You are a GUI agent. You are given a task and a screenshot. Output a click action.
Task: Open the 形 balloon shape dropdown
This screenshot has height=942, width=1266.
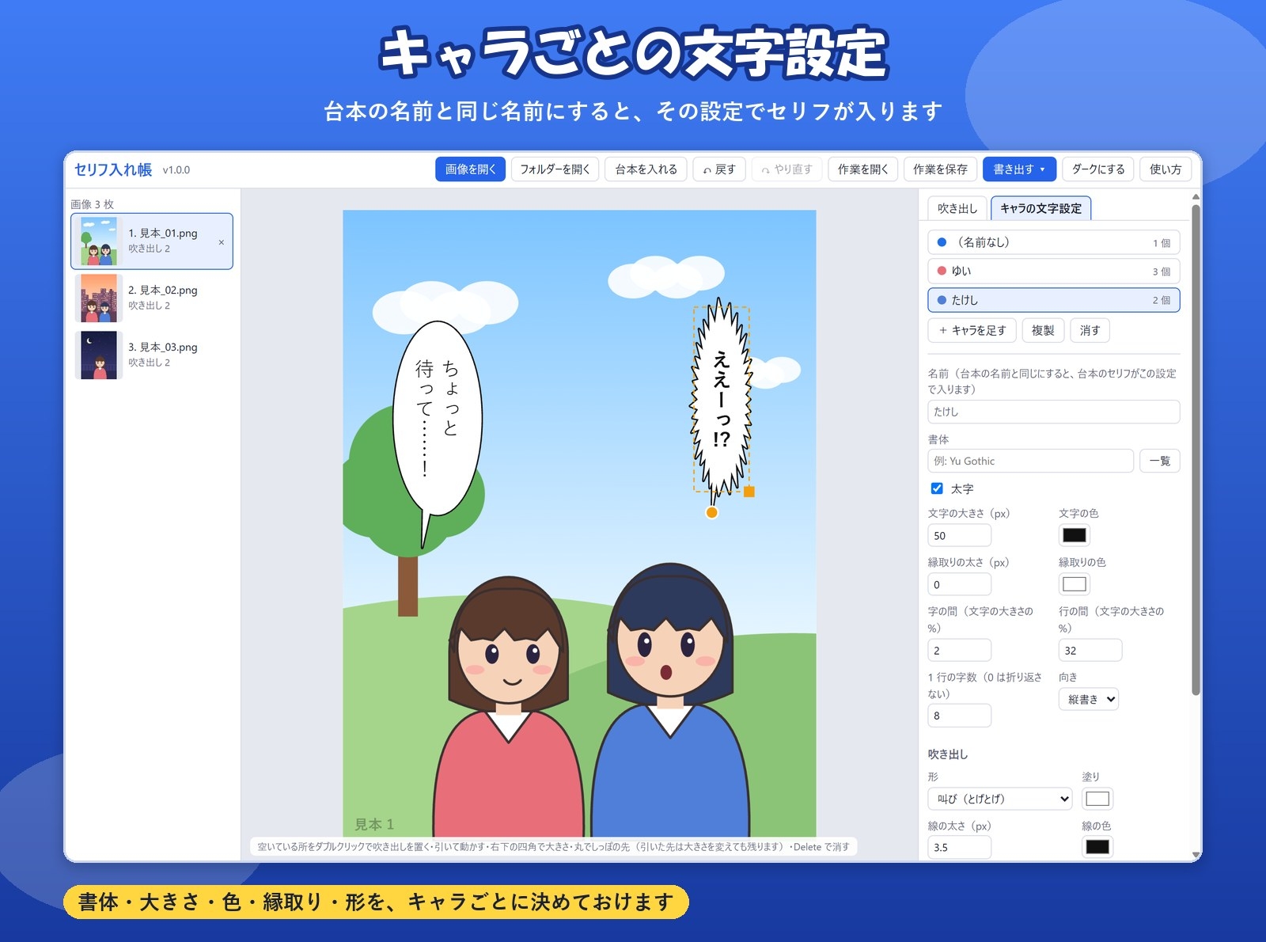click(x=1000, y=799)
